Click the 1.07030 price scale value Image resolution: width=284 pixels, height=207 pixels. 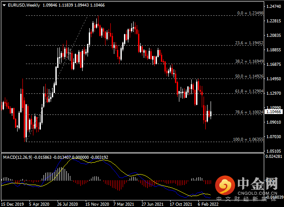click(274, 137)
